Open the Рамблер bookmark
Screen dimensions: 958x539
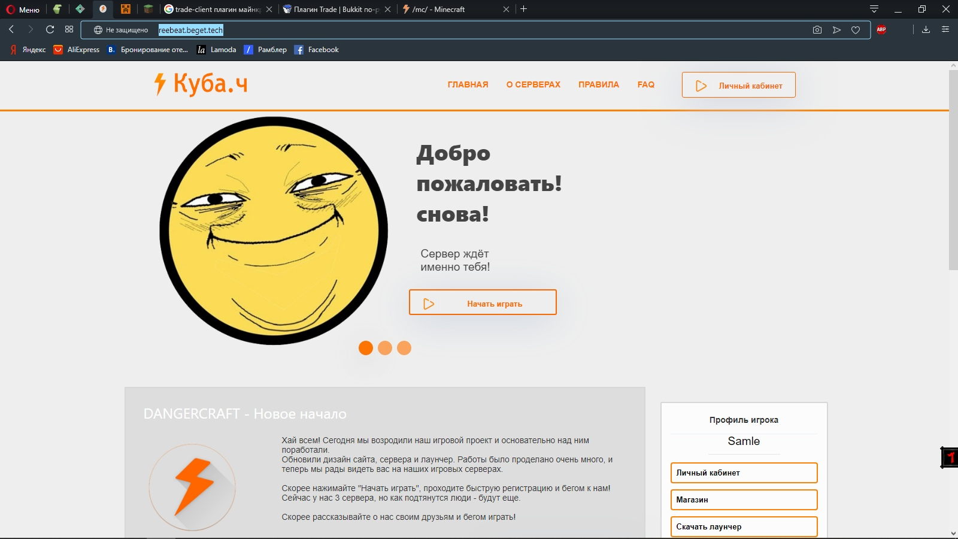coord(265,50)
